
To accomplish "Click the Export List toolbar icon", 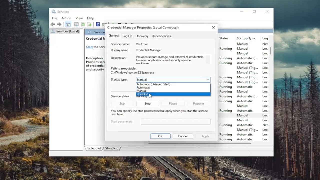I will (x=89, y=24).
